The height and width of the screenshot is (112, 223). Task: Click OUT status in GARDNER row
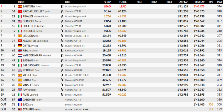click(3, 100)
